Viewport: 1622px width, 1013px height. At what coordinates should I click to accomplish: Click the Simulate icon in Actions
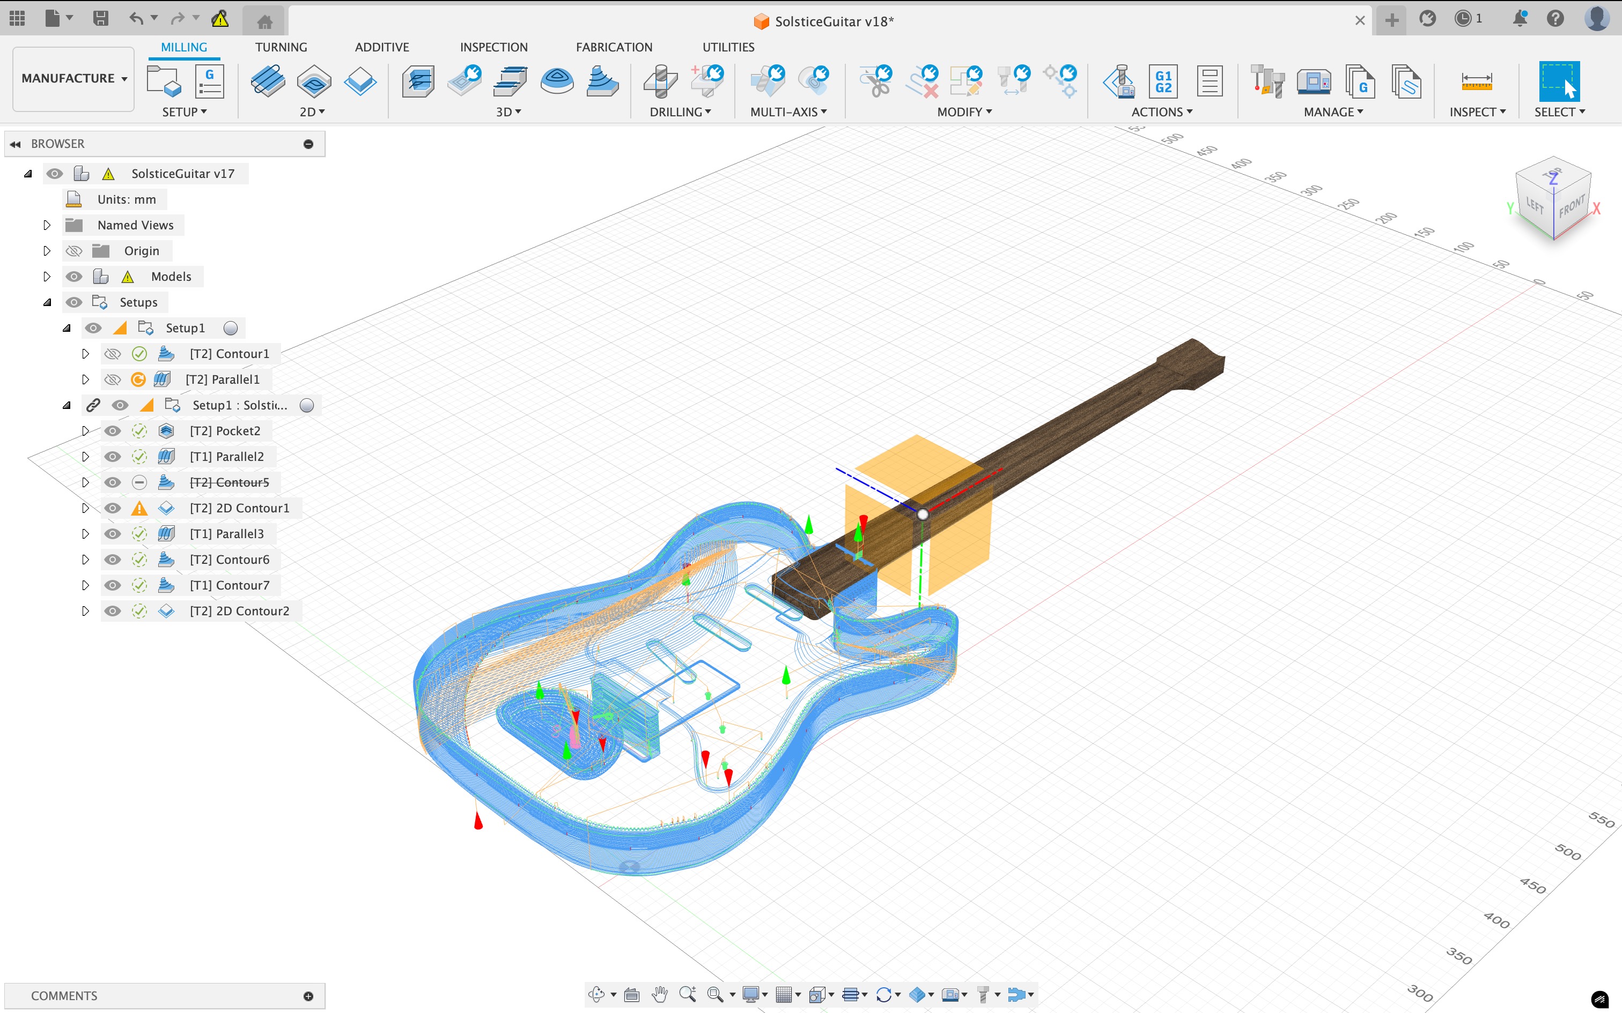[1119, 81]
